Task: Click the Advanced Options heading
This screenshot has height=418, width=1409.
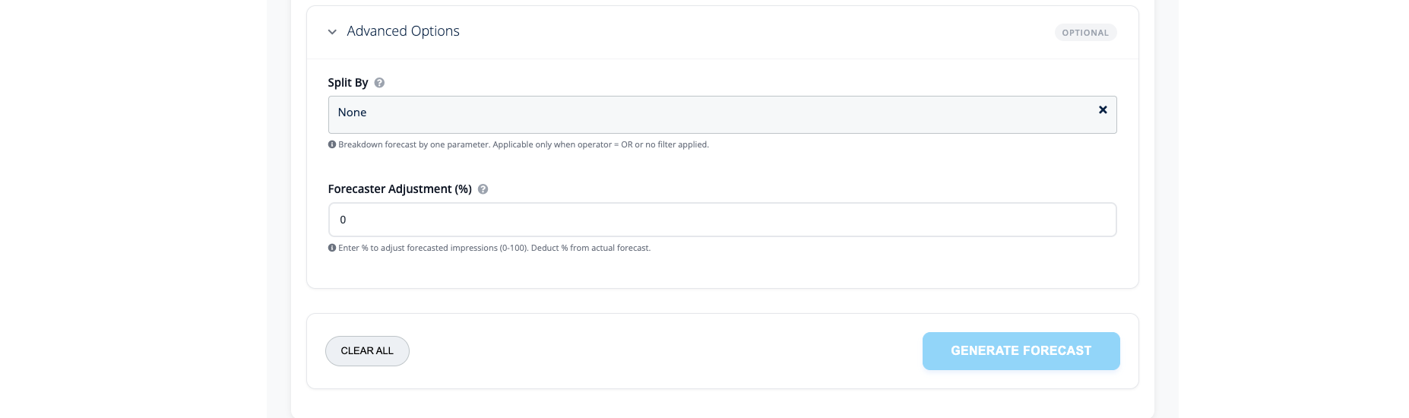Action: (403, 31)
